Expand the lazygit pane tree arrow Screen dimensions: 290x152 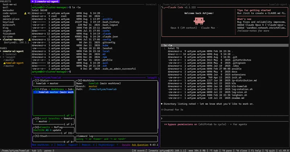(1, 57)
